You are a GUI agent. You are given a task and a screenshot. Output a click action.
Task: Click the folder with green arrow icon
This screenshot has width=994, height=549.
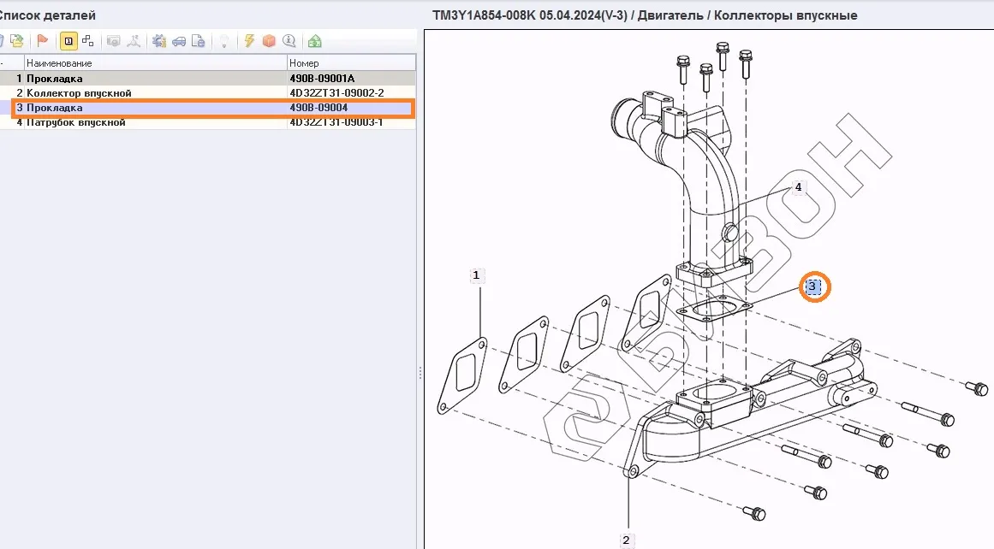pos(16,41)
